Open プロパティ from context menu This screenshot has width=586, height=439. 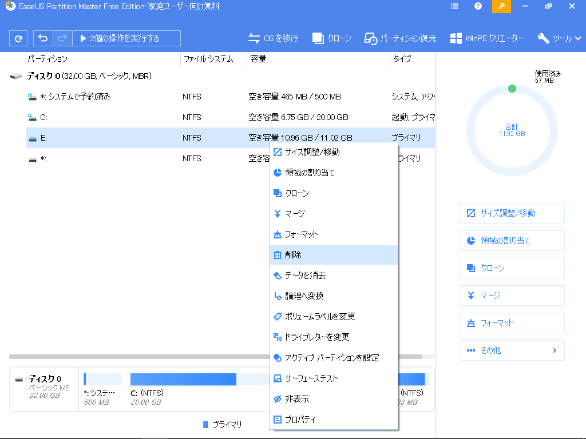[334, 420]
